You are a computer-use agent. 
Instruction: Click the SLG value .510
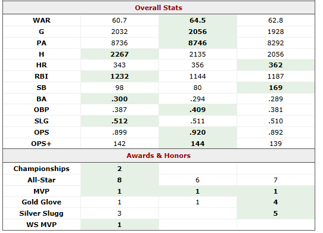point(275,121)
